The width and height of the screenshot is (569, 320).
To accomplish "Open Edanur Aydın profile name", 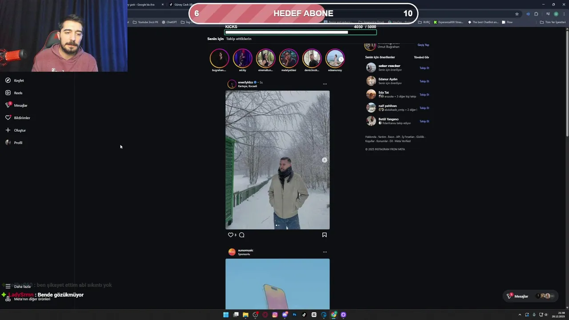I will 388,79.
